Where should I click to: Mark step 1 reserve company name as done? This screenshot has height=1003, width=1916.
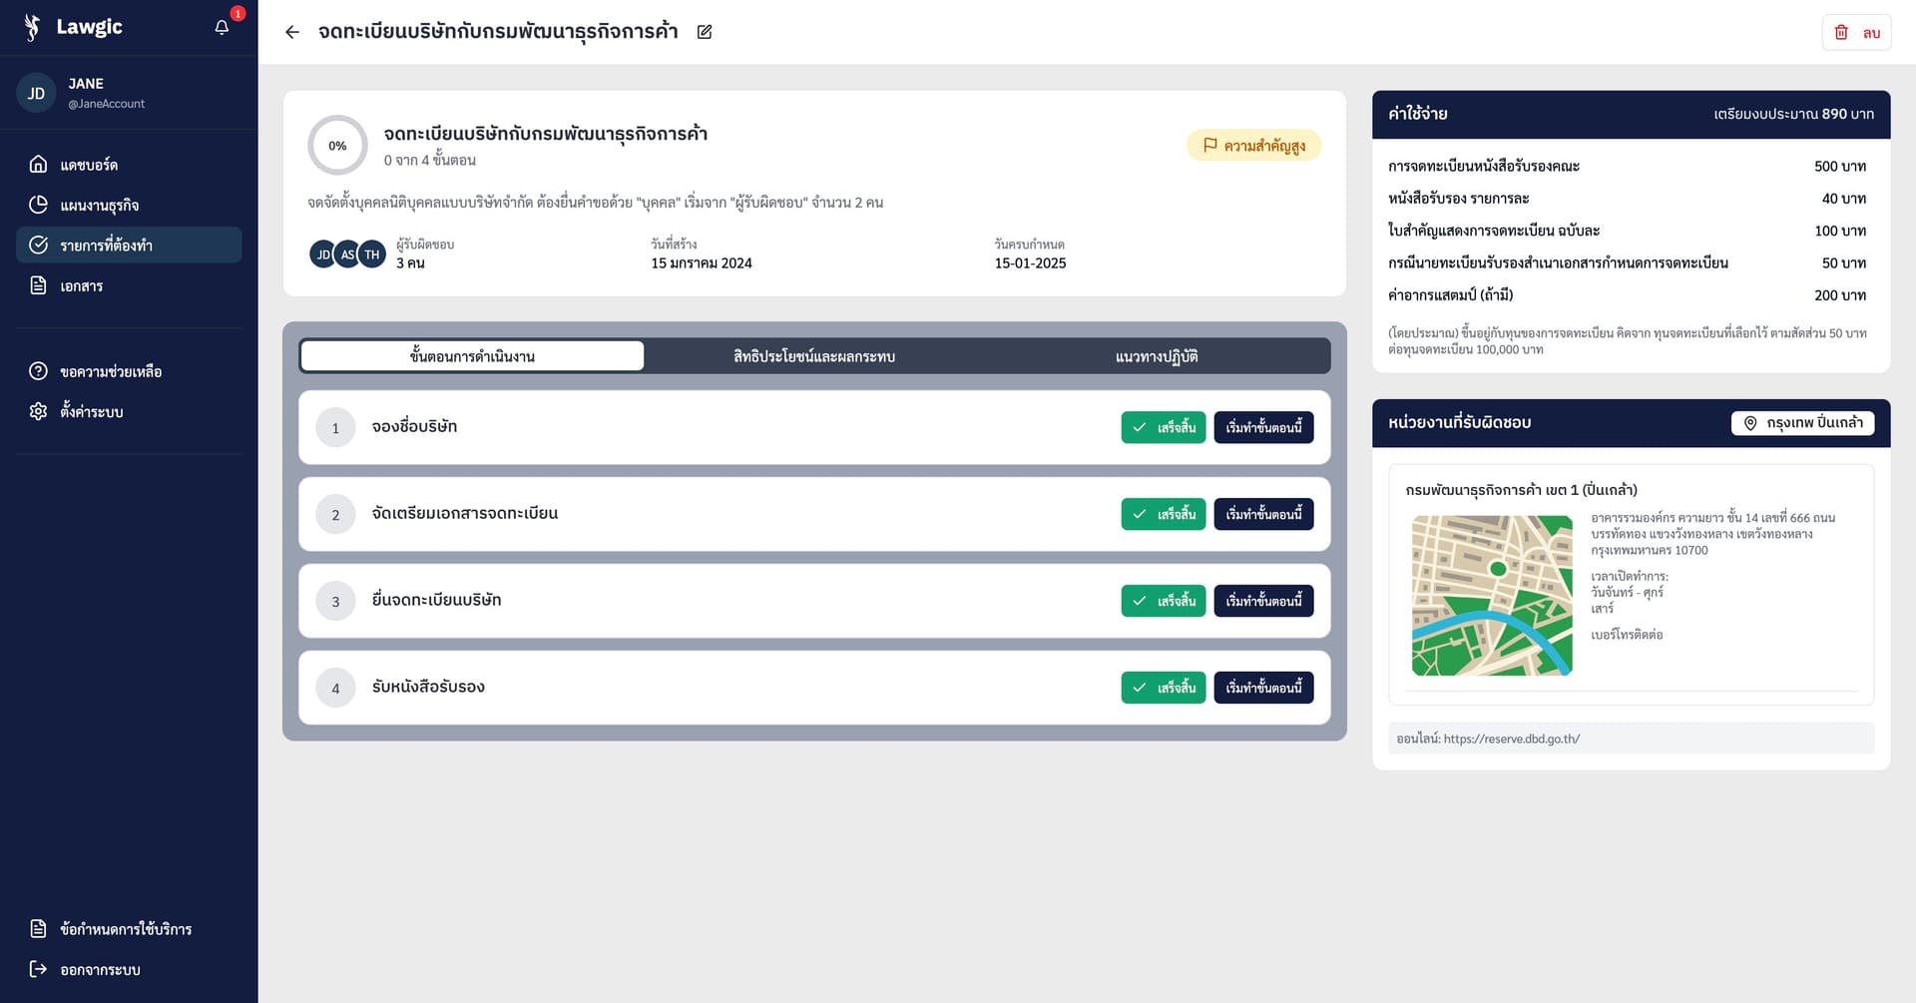pyautogui.click(x=1163, y=427)
